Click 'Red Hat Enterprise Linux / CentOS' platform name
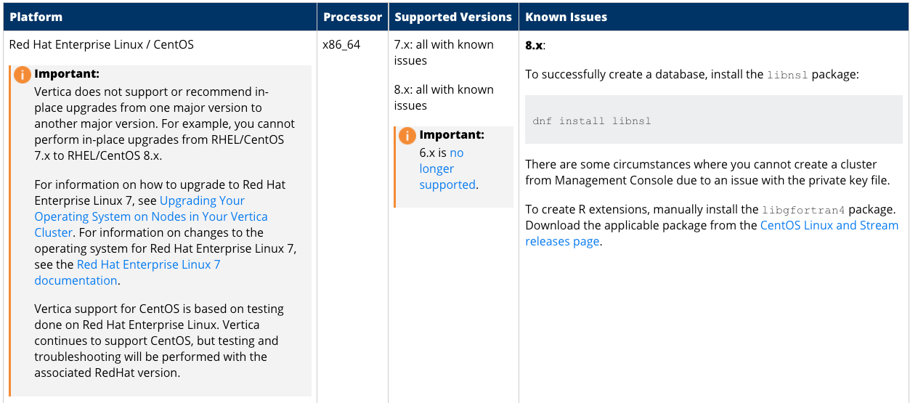This screenshot has height=403, width=910. [x=101, y=44]
